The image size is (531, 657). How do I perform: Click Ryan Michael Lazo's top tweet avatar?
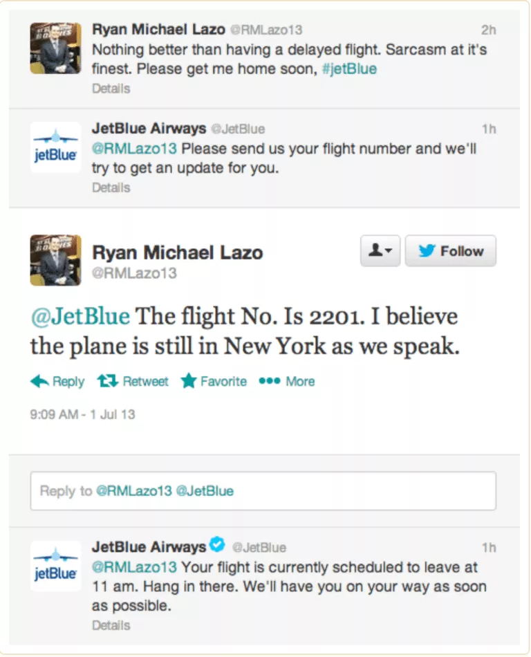tap(55, 48)
